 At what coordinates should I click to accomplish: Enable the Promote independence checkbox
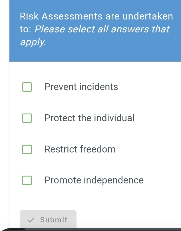tap(27, 180)
